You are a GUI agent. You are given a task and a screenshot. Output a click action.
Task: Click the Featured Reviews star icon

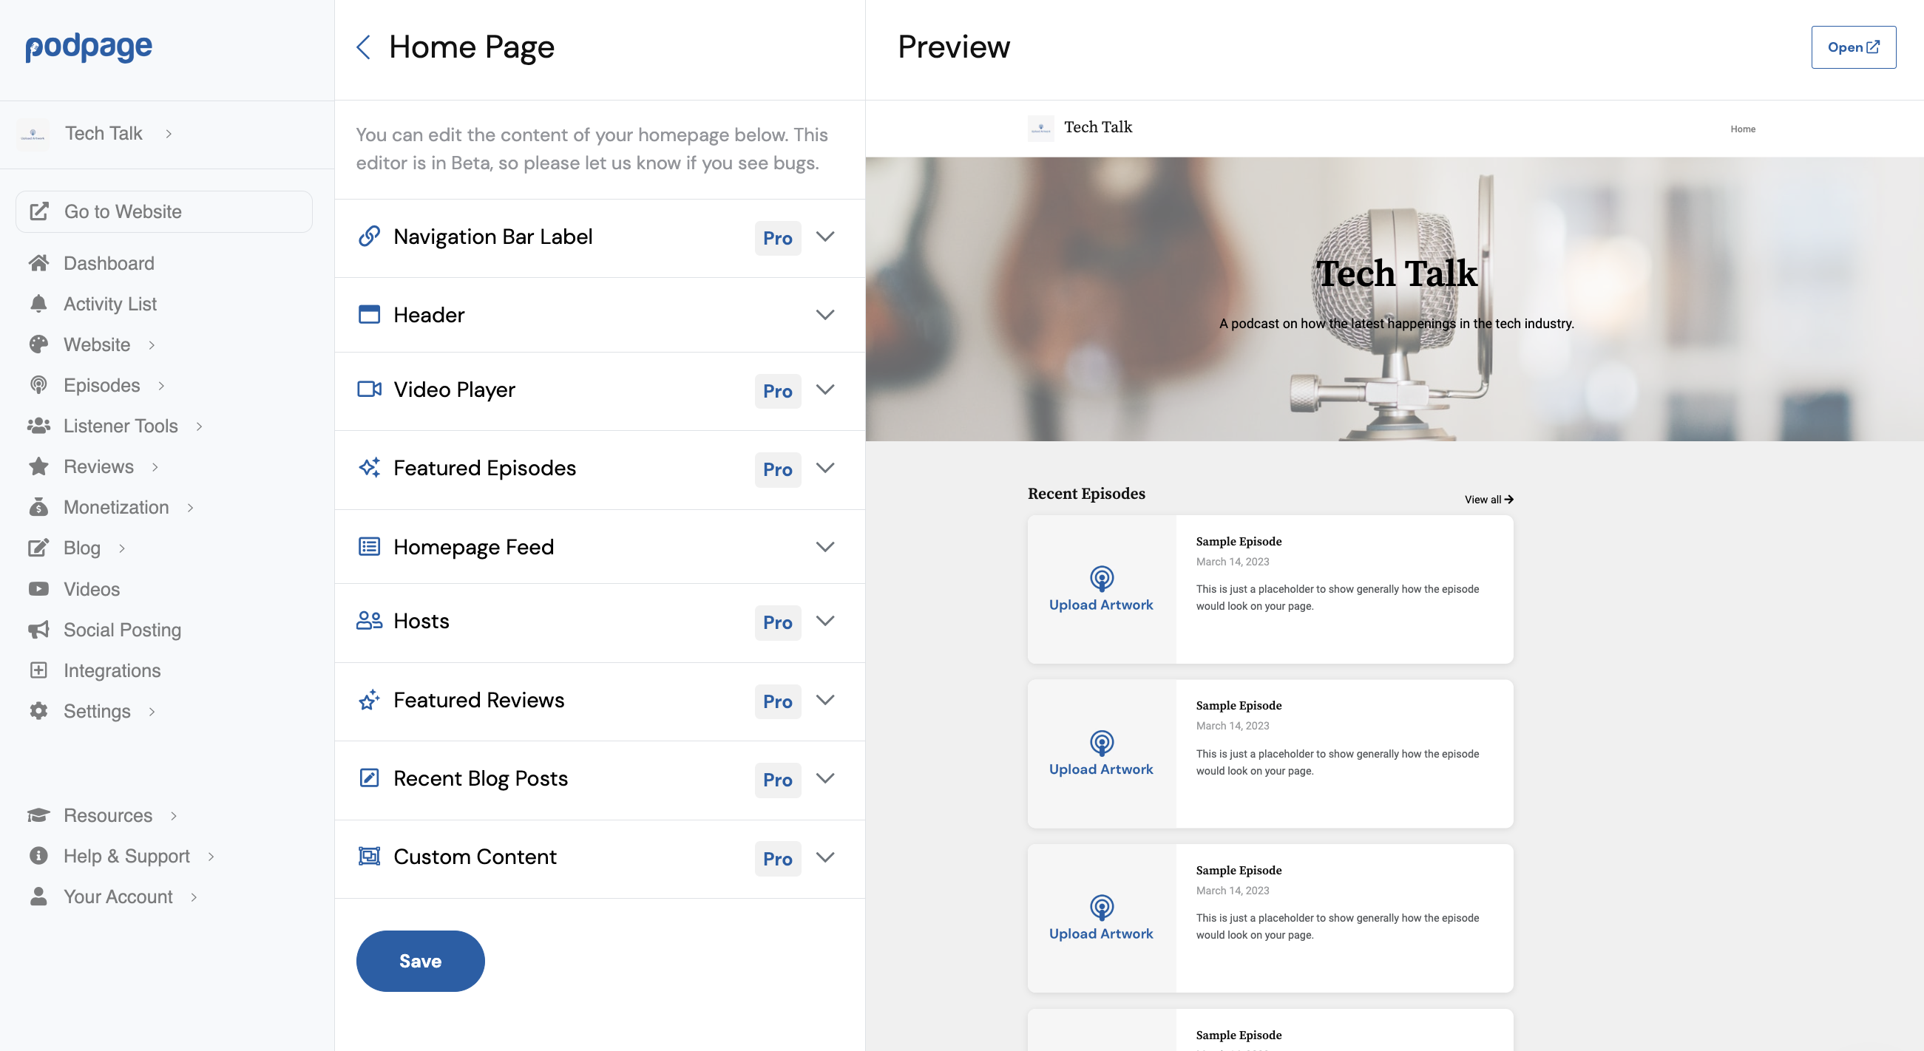pyautogui.click(x=370, y=700)
